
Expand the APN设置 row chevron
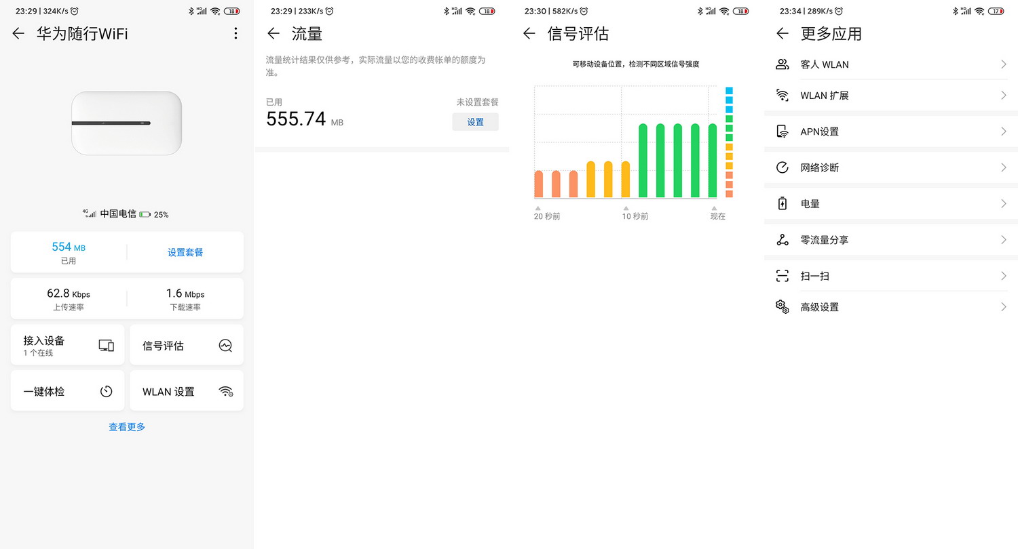(x=1003, y=131)
